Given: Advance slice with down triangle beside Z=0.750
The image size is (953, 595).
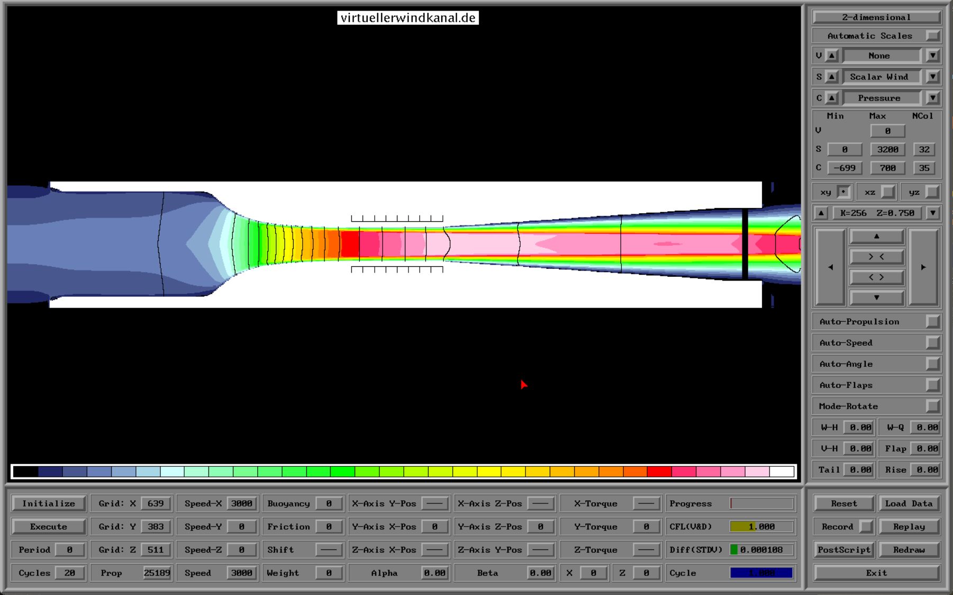Looking at the screenshot, I should [932, 213].
